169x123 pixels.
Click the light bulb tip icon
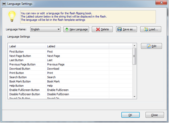point(12,16)
